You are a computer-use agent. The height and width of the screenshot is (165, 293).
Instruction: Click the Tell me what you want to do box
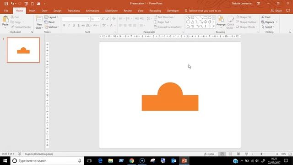tap(203, 11)
